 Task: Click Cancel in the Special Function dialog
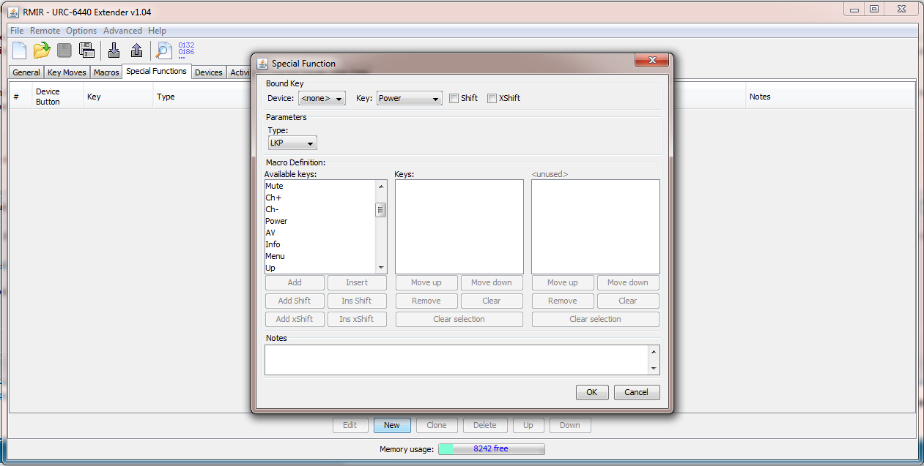636,392
